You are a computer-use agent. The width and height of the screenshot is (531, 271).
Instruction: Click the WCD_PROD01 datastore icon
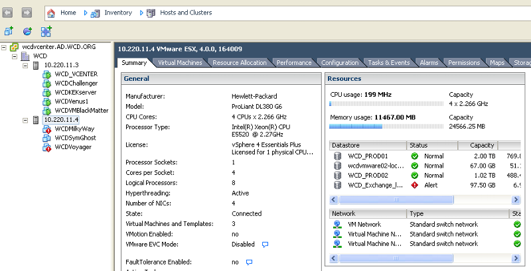(x=337, y=156)
